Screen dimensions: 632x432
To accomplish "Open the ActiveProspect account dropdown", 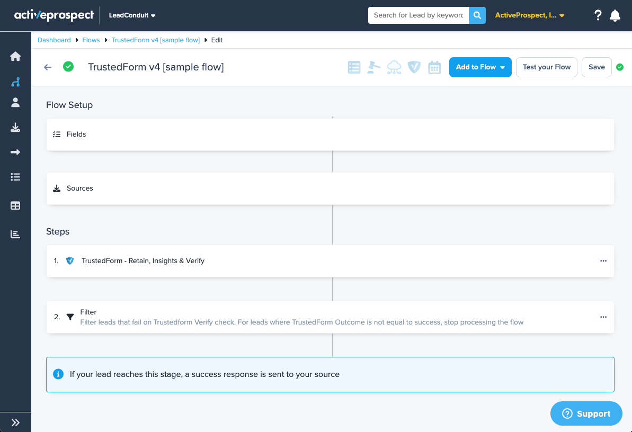I will click(530, 15).
